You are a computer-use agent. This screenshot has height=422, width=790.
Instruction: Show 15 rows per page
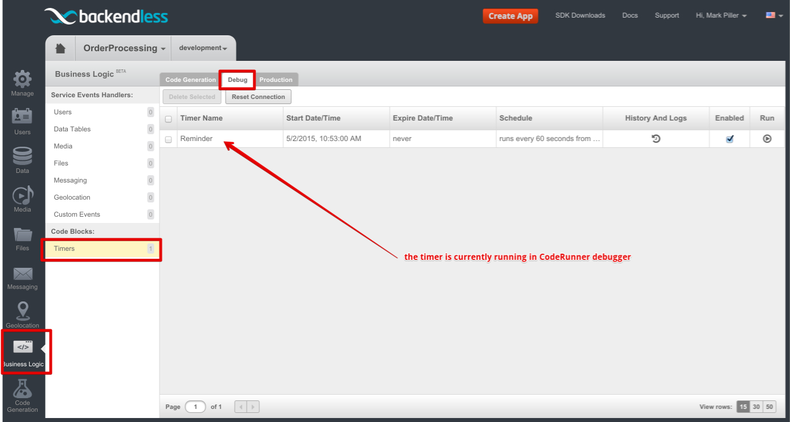coord(743,407)
